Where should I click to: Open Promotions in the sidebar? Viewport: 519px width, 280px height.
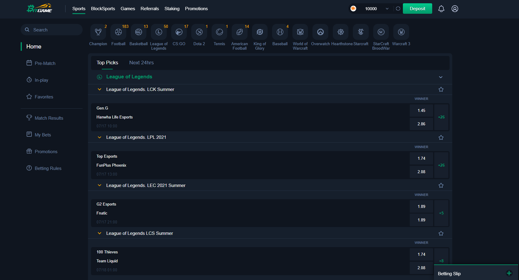coord(42,151)
